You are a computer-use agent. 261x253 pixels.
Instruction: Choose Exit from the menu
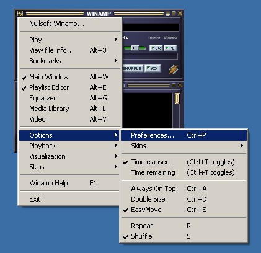point(69,199)
